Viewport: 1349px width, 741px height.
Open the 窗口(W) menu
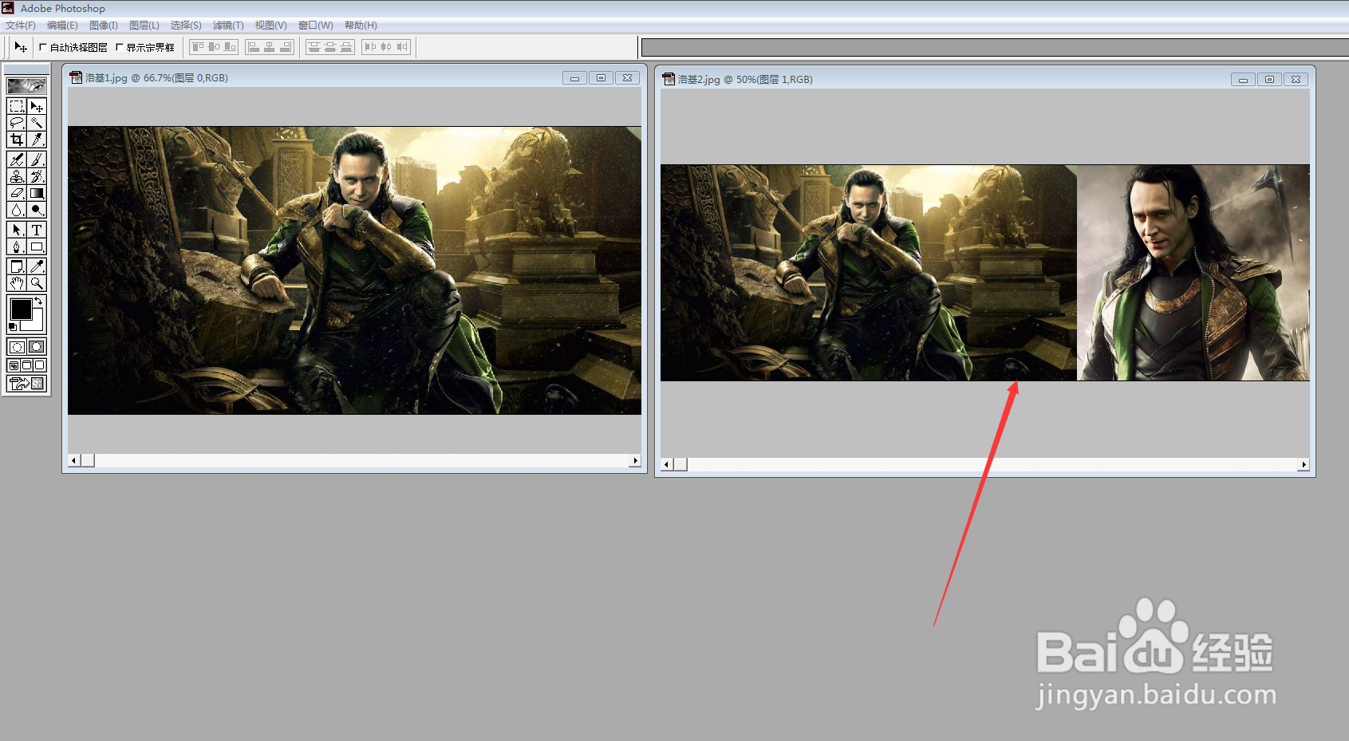(315, 26)
